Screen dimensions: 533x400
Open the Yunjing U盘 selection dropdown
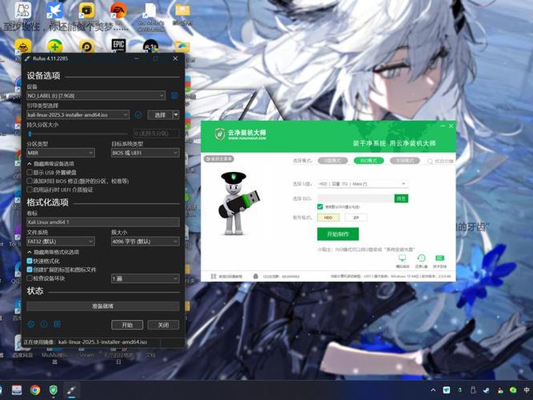tap(362, 184)
